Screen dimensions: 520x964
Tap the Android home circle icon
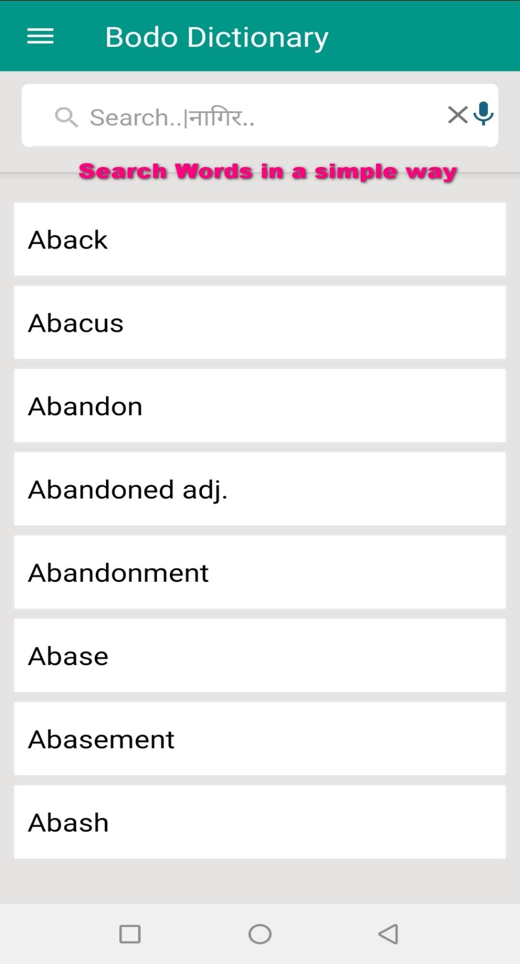(x=260, y=934)
